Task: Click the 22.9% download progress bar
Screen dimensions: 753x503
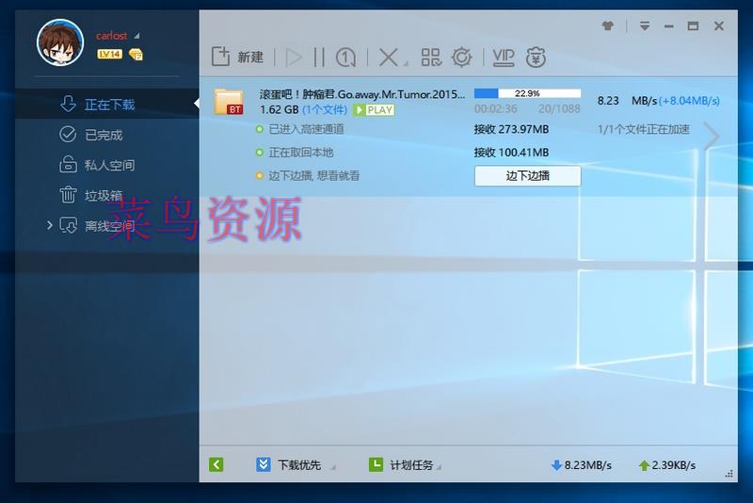Action: coord(527,93)
